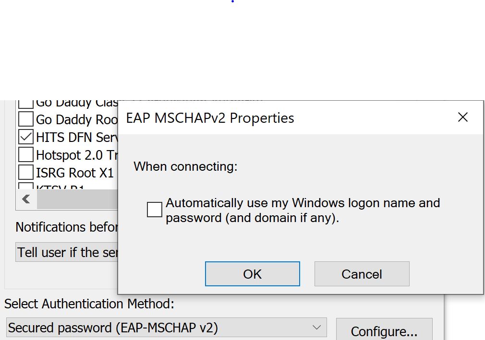Click the 'Select Authentication Method:' label
Screen dimensions: 485x340
(78, 304)
